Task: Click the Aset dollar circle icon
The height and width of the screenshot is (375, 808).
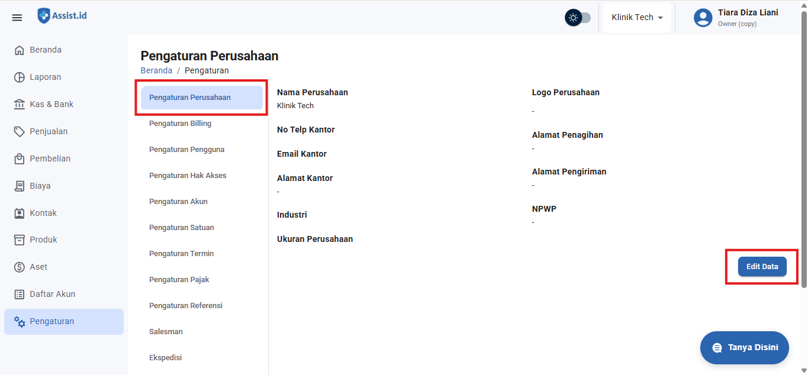Action: [x=20, y=267]
